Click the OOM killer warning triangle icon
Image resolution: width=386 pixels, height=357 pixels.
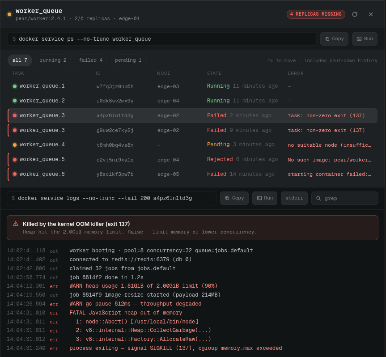coord(16,224)
